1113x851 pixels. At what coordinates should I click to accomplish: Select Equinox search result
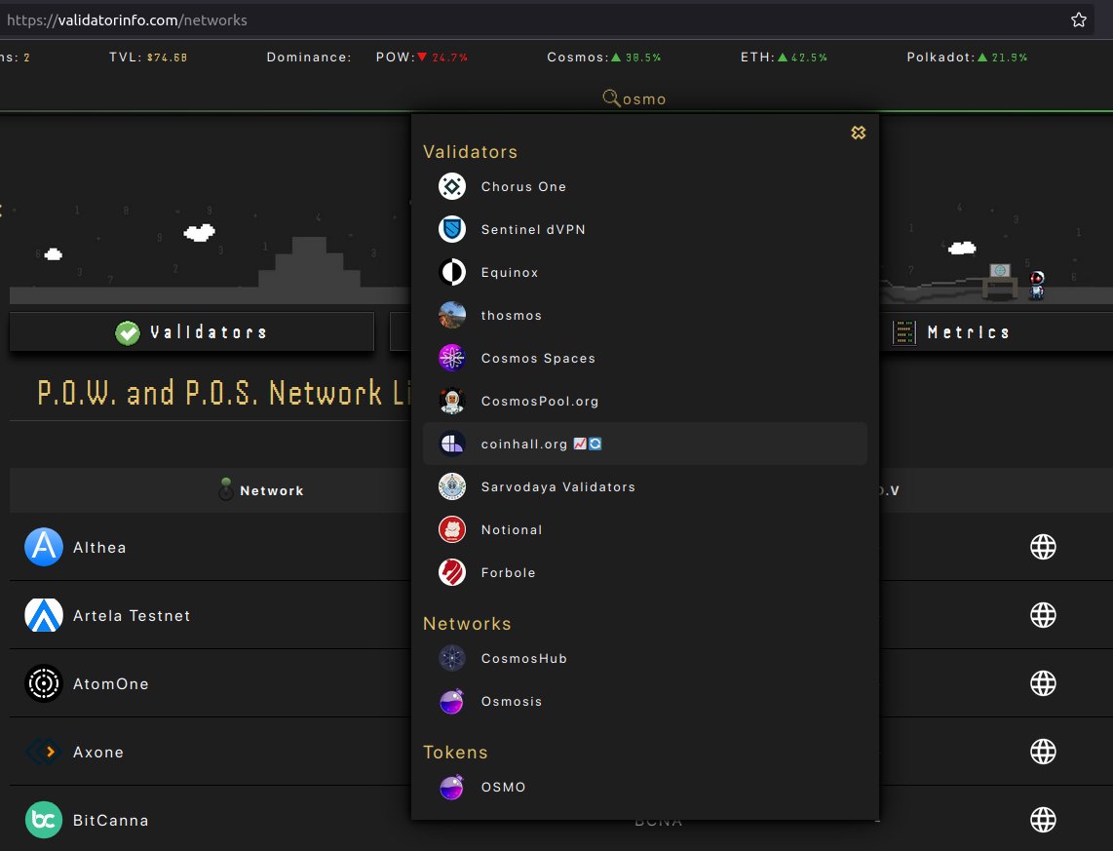pyautogui.click(x=645, y=273)
